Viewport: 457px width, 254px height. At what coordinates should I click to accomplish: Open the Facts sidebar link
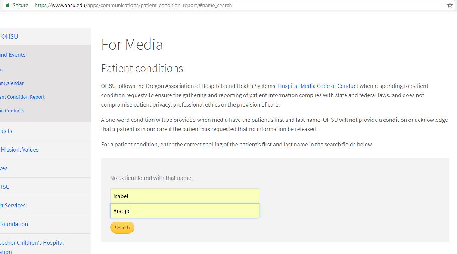pyautogui.click(x=6, y=131)
